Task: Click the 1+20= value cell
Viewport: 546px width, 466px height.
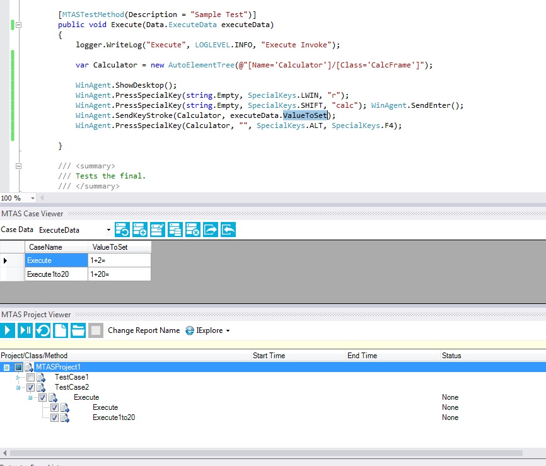Action: coord(119,274)
